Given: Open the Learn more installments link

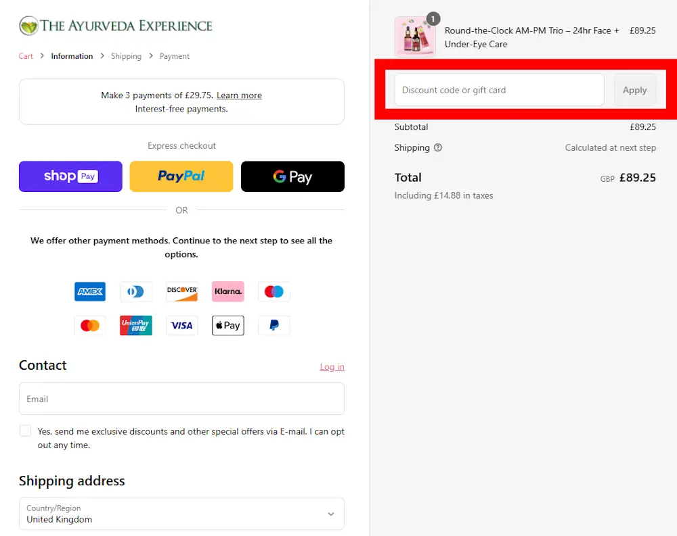Looking at the screenshot, I should point(239,95).
